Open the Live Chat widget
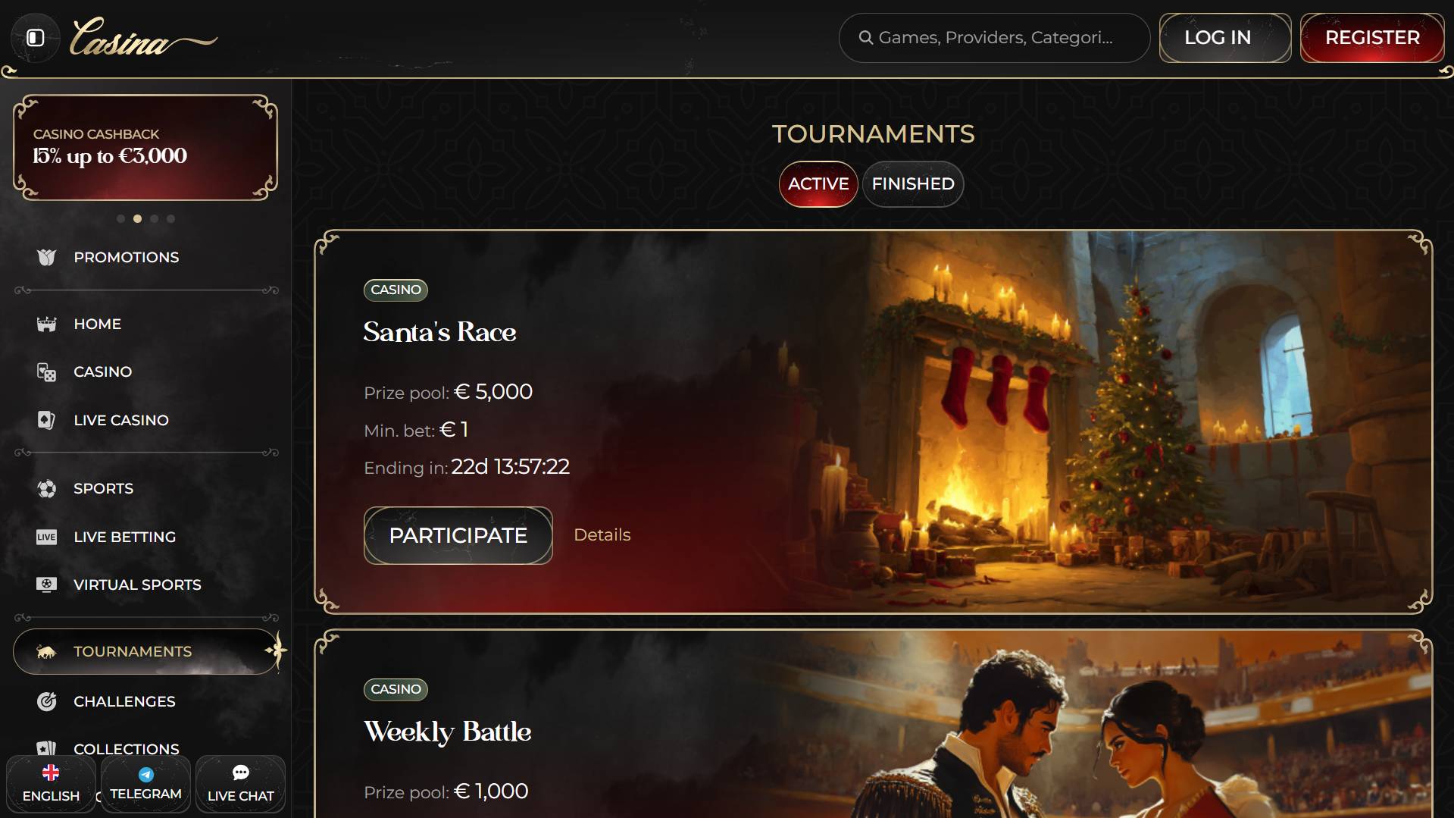 tap(240, 784)
